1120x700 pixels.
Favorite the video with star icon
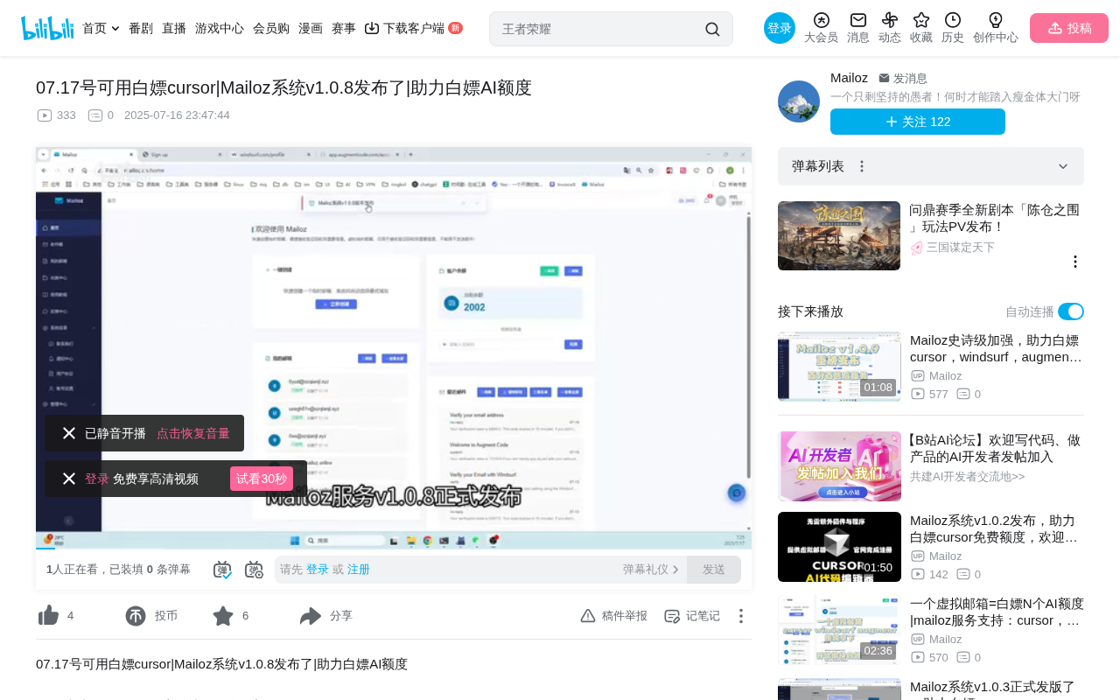click(223, 616)
